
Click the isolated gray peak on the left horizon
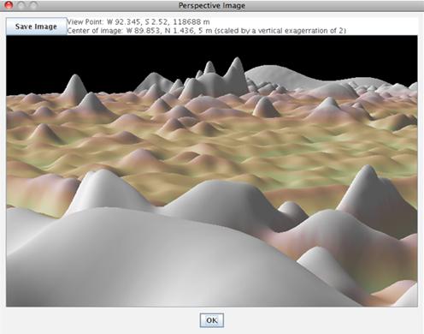[x=75, y=86]
